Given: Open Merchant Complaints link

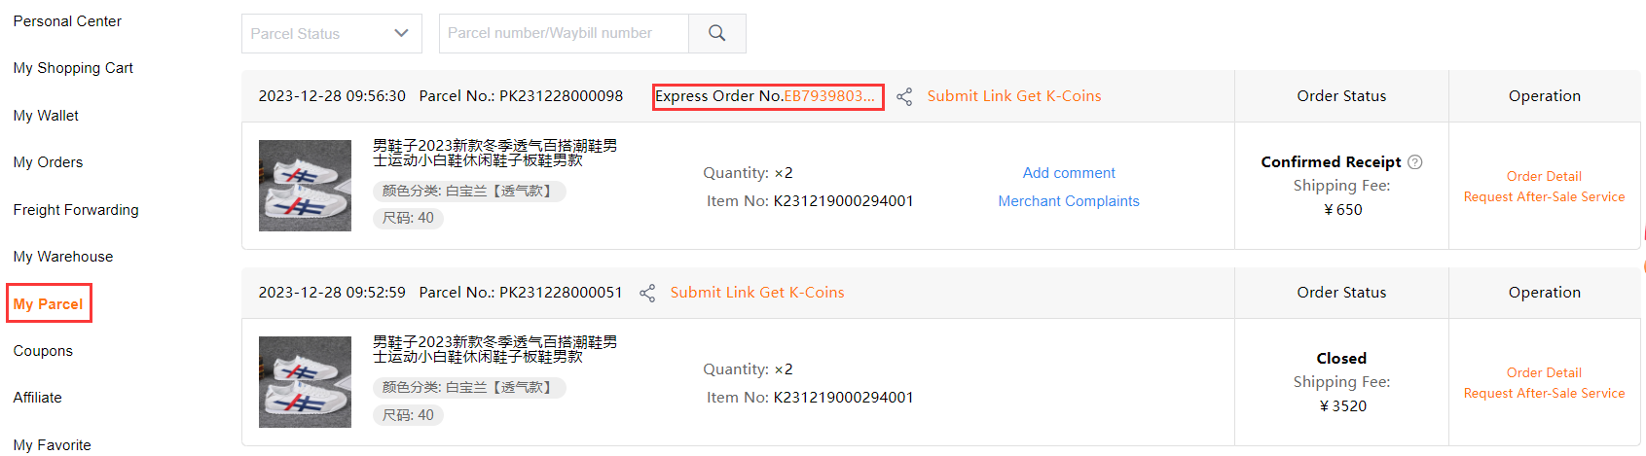Looking at the screenshot, I should click(x=1069, y=201).
